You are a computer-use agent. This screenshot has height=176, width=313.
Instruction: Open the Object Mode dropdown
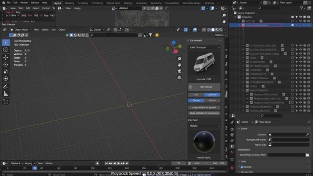(x=21, y=30)
